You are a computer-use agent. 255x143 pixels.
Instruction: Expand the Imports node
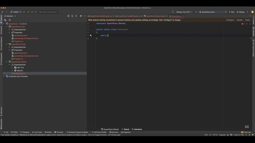[x=12, y=71]
